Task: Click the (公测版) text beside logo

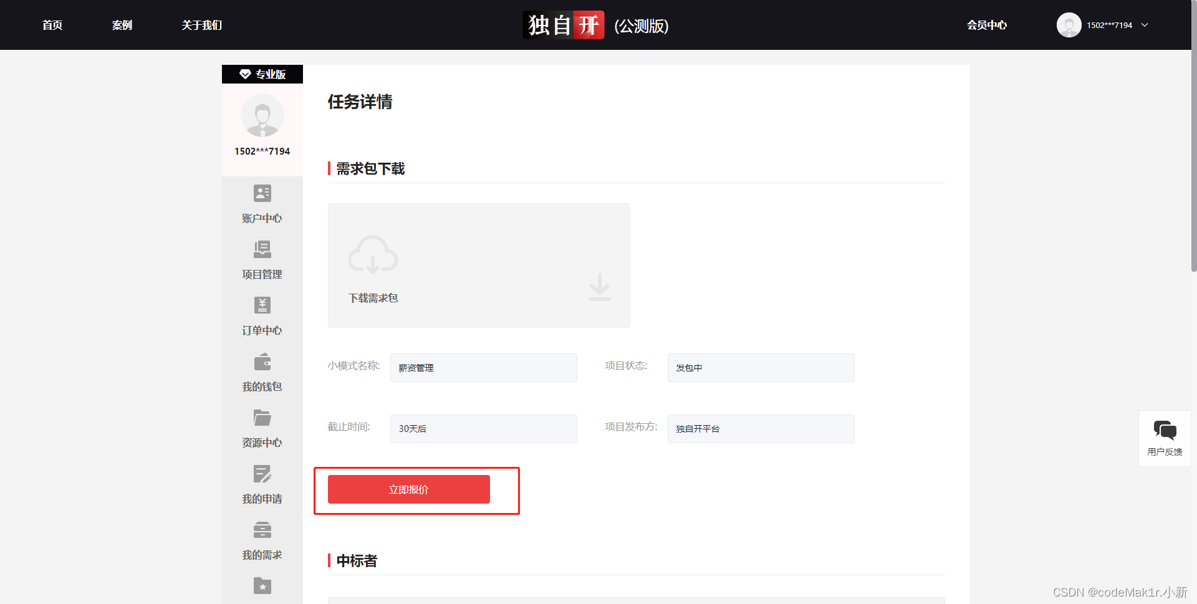Action: click(x=642, y=26)
